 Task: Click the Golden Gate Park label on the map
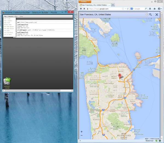click(x=94, y=85)
